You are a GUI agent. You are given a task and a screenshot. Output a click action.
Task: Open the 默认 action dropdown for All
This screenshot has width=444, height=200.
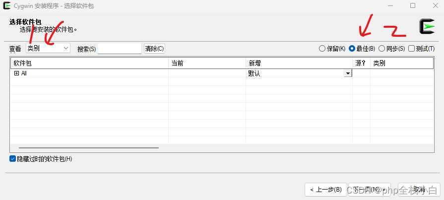click(x=348, y=73)
